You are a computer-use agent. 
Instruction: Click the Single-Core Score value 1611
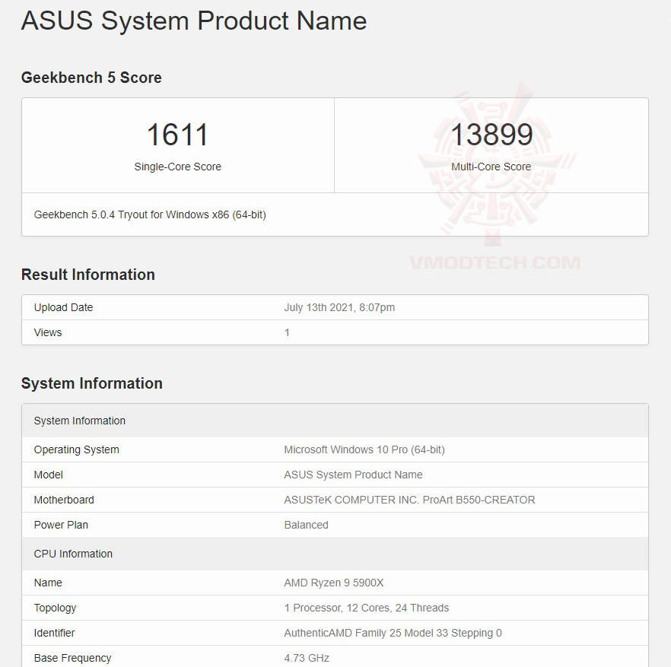coord(177,135)
